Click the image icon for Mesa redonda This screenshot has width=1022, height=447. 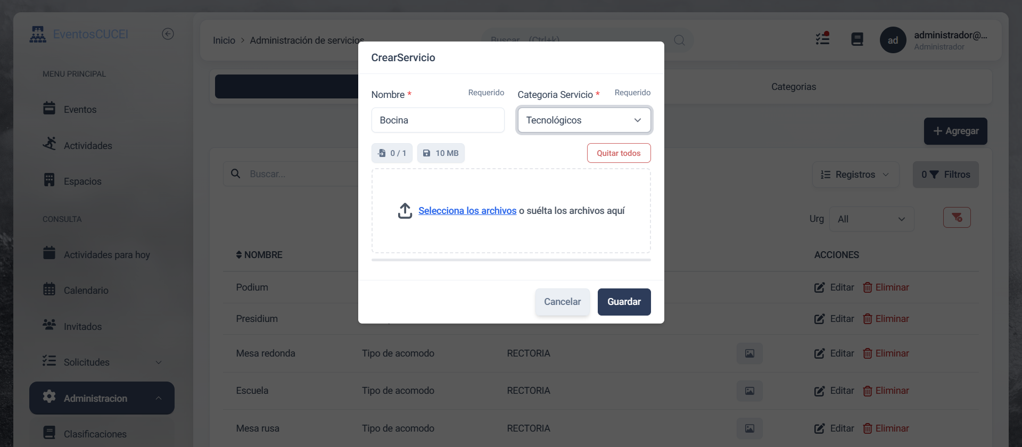(x=749, y=353)
